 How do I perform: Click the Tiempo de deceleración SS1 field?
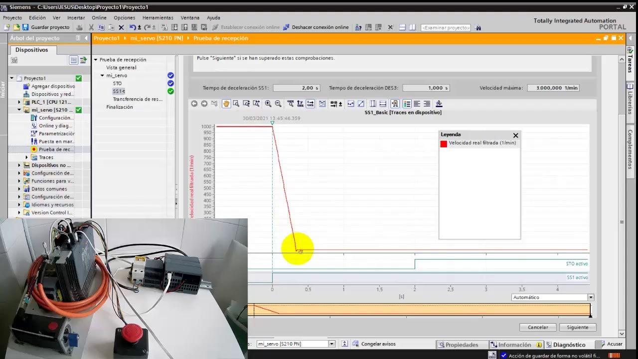296,88
